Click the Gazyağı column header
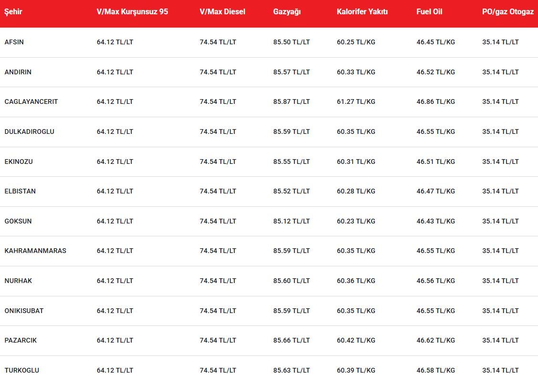The height and width of the screenshot is (385, 538). pyautogui.click(x=287, y=12)
